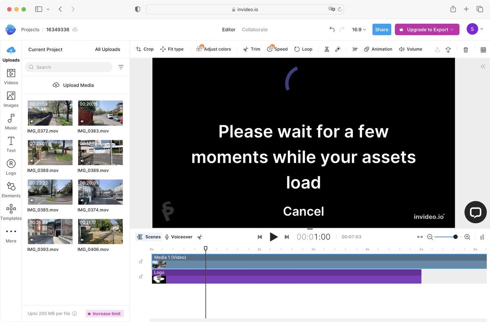Open the Adjust colors tool
The image size is (490, 322).
214,49
